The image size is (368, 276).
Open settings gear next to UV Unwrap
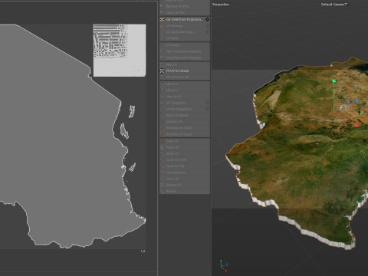click(207, 26)
